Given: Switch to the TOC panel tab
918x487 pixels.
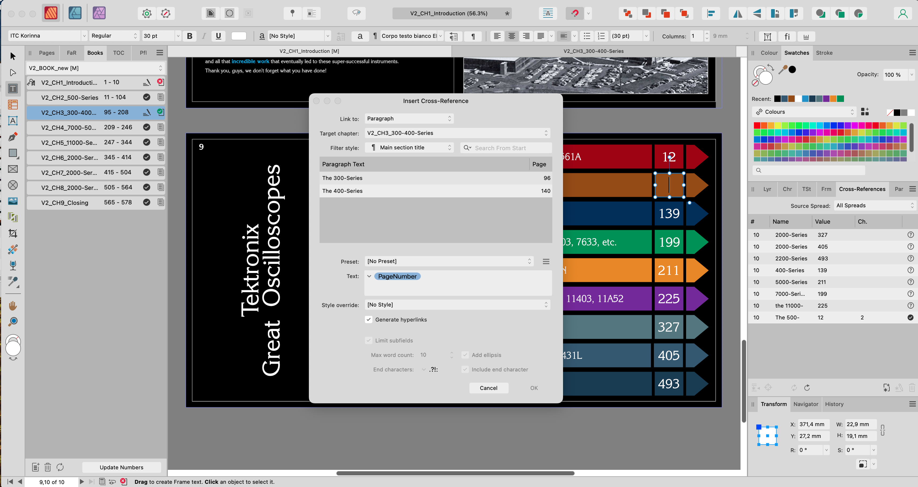Looking at the screenshot, I should pos(119,53).
